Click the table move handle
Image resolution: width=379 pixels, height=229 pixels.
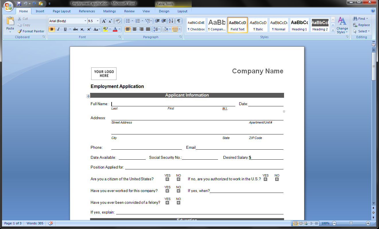tap(88, 96)
